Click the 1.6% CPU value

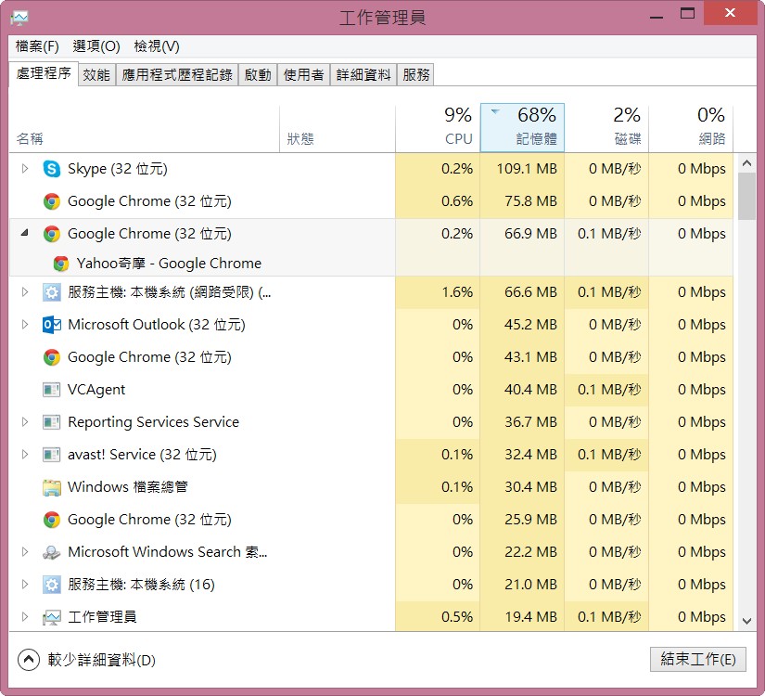click(x=457, y=292)
